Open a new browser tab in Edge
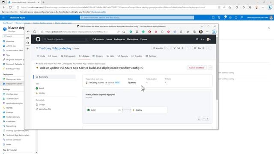Viewport: 274px width, 154px height. [x=43, y=2]
